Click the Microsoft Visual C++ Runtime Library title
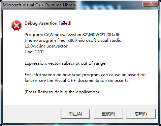 (x=39, y=5)
